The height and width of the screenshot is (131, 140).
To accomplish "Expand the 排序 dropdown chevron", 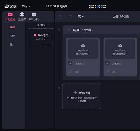I will click(x=48, y=25).
